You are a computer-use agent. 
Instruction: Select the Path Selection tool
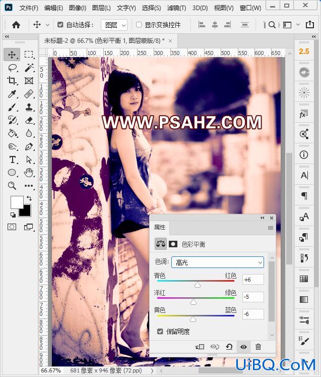[29, 159]
